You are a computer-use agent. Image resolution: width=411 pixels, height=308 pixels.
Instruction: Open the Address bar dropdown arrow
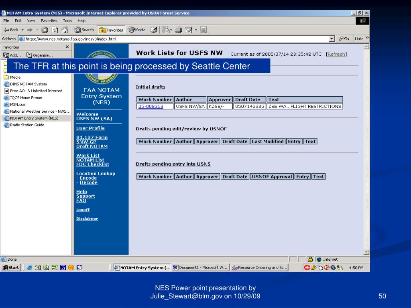332,39
